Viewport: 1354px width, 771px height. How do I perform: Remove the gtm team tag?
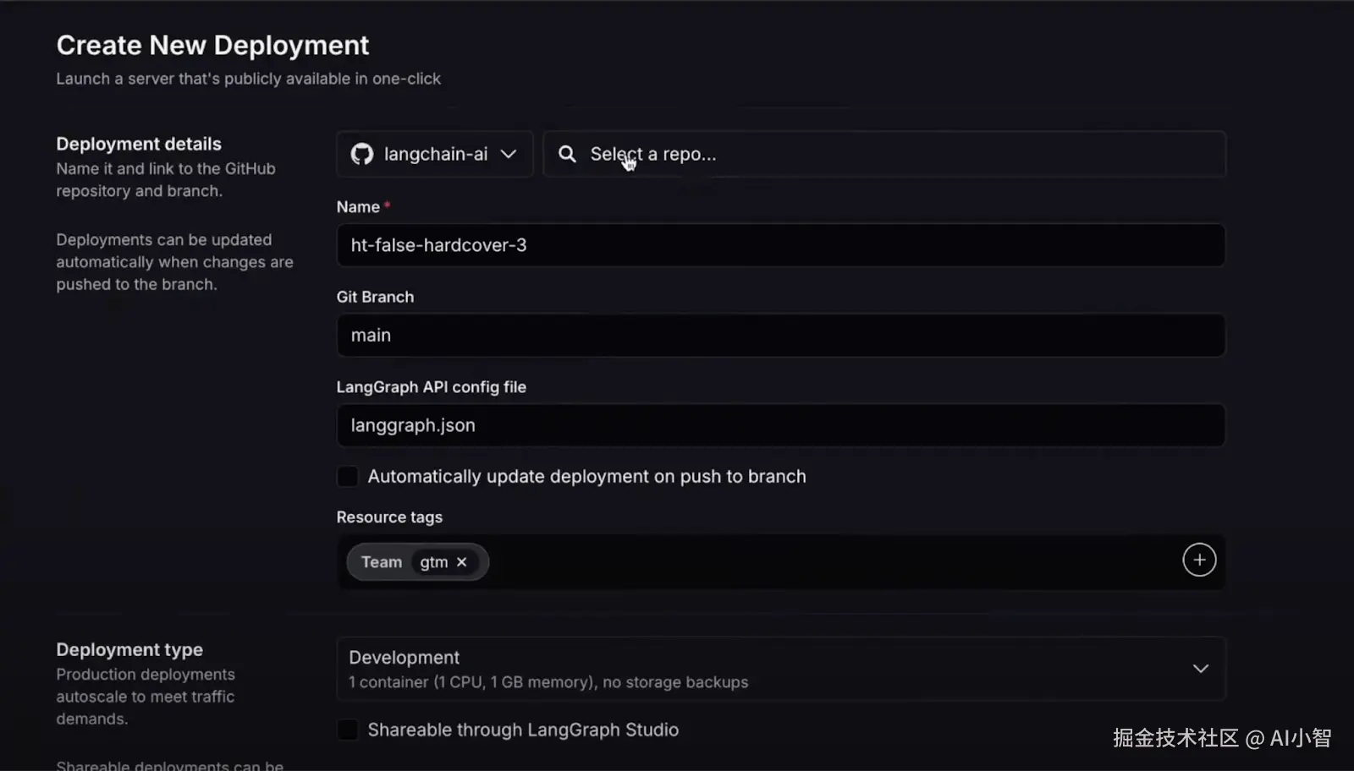(462, 562)
